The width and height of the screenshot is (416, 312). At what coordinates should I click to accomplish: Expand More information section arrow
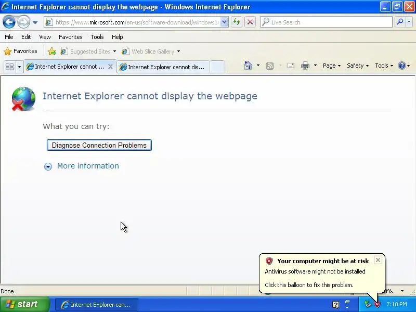point(48,166)
